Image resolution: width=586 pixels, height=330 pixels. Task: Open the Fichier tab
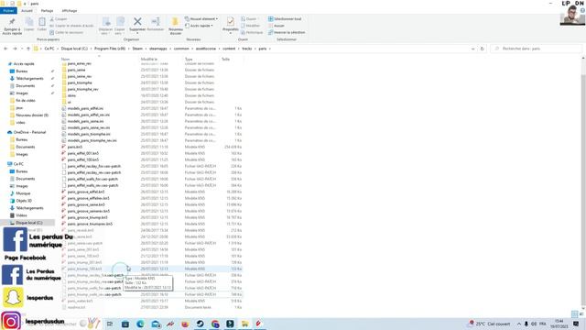(x=8, y=11)
